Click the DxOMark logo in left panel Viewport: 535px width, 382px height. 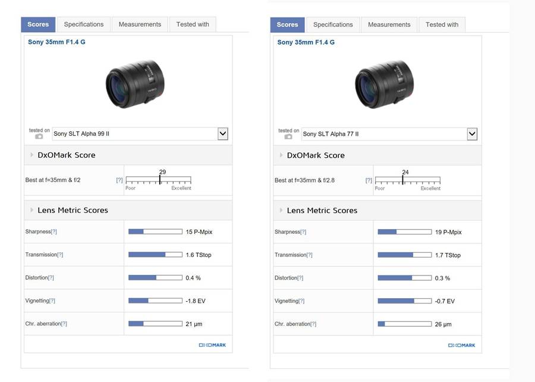(x=212, y=345)
